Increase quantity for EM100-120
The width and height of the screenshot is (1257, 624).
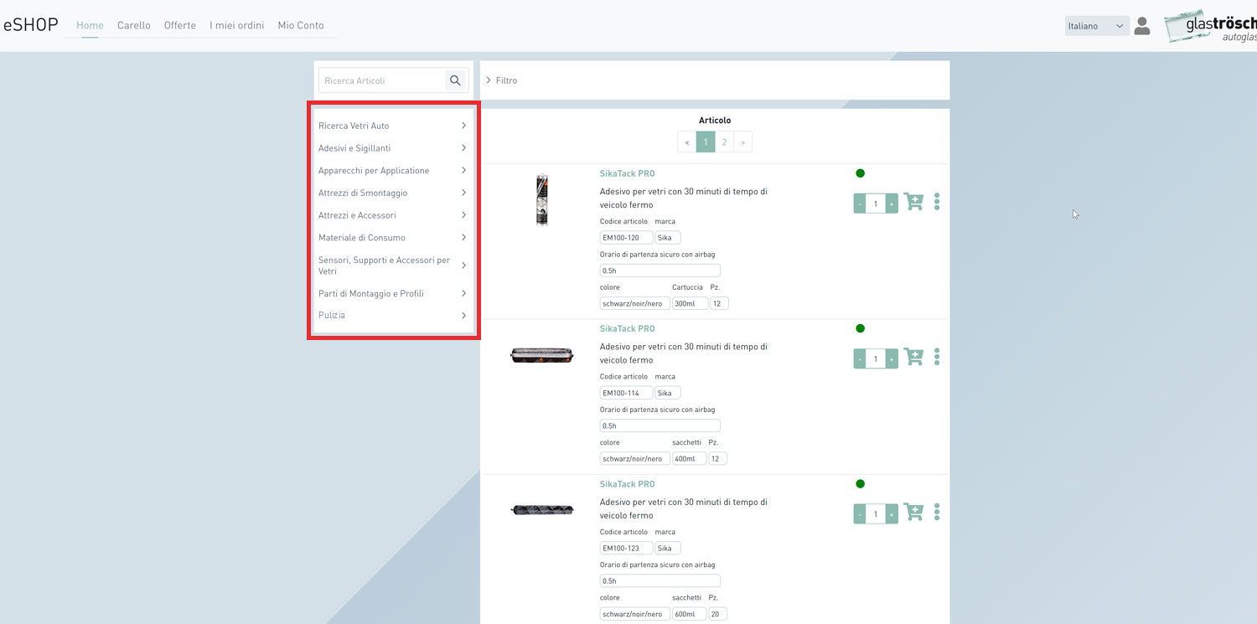[892, 204]
